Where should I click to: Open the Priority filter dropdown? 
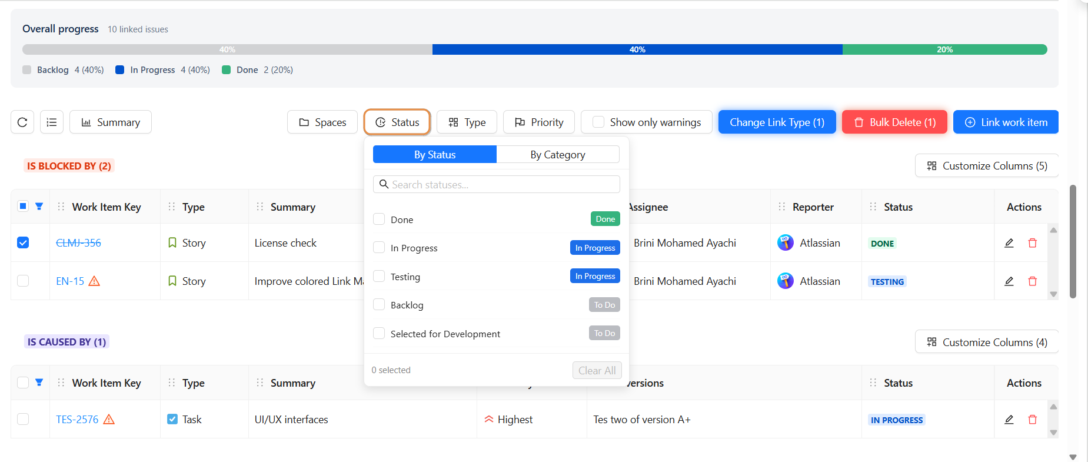tap(538, 122)
